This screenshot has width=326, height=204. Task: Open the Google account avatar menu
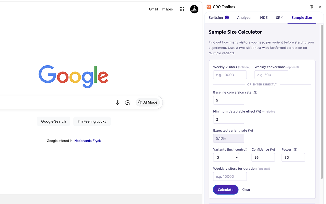point(194,9)
